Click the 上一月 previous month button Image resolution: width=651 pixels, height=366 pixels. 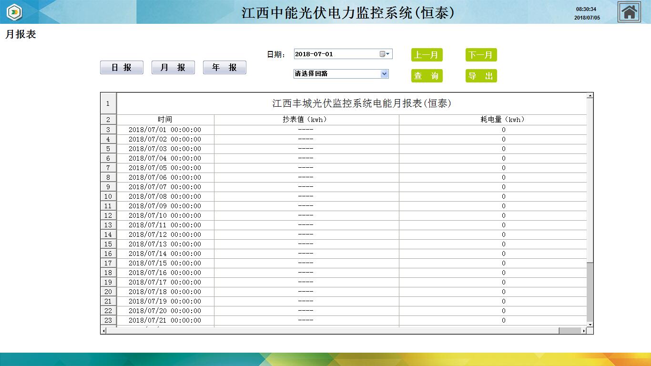(x=427, y=55)
